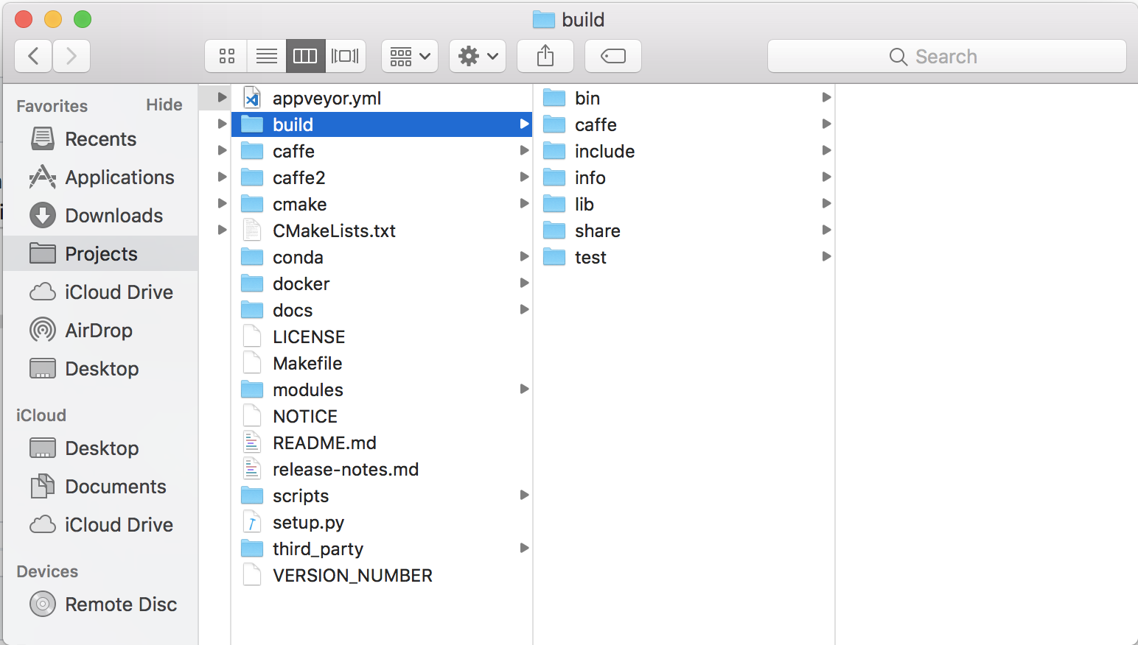Expand the third_party folder
The width and height of the screenshot is (1138, 645).
(524, 548)
